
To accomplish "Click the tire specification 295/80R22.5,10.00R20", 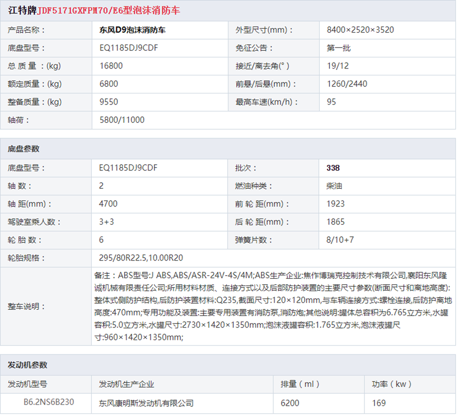I will click(141, 258).
